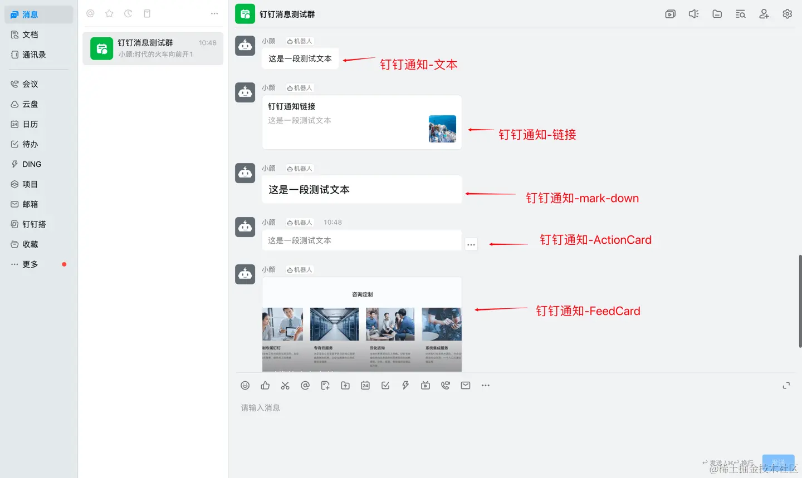Click the document-plus icon in input toolbar

click(325, 386)
